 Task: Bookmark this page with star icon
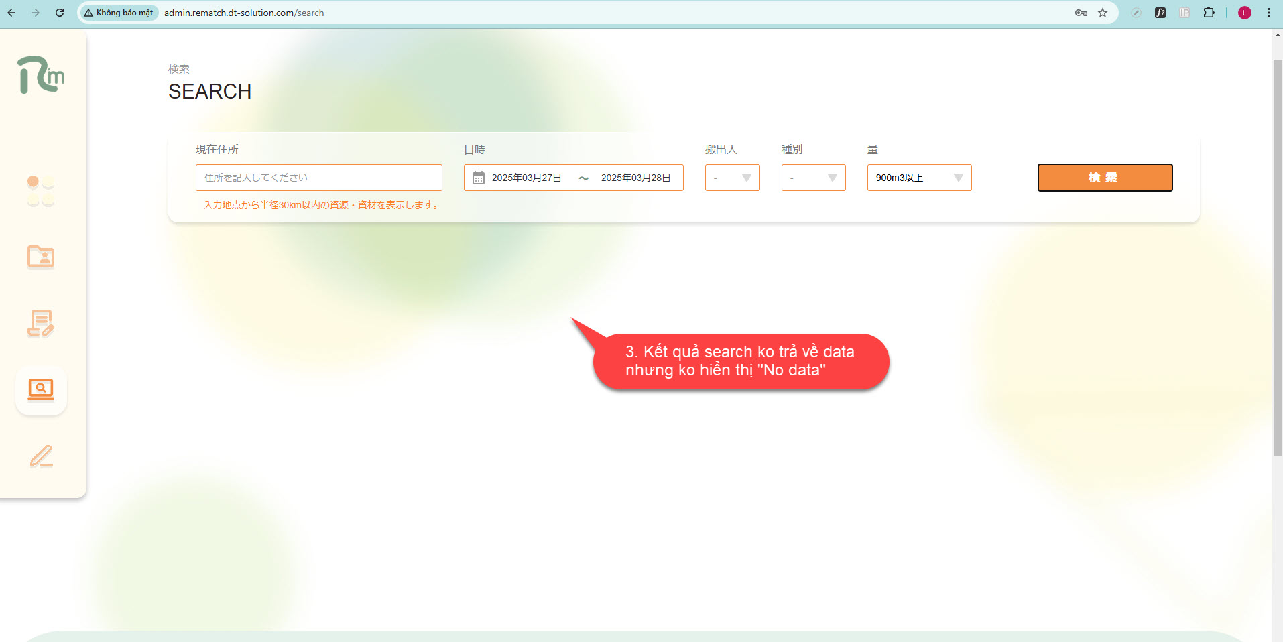[x=1103, y=13]
